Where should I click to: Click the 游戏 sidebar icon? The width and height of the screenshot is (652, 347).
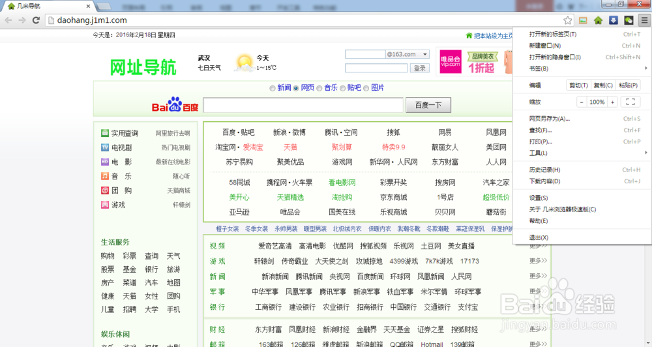(x=105, y=204)
